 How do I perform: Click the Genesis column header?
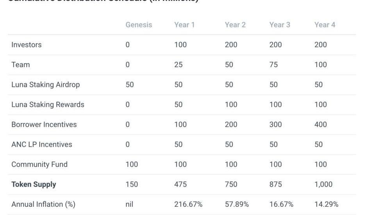tap(139, 25)
